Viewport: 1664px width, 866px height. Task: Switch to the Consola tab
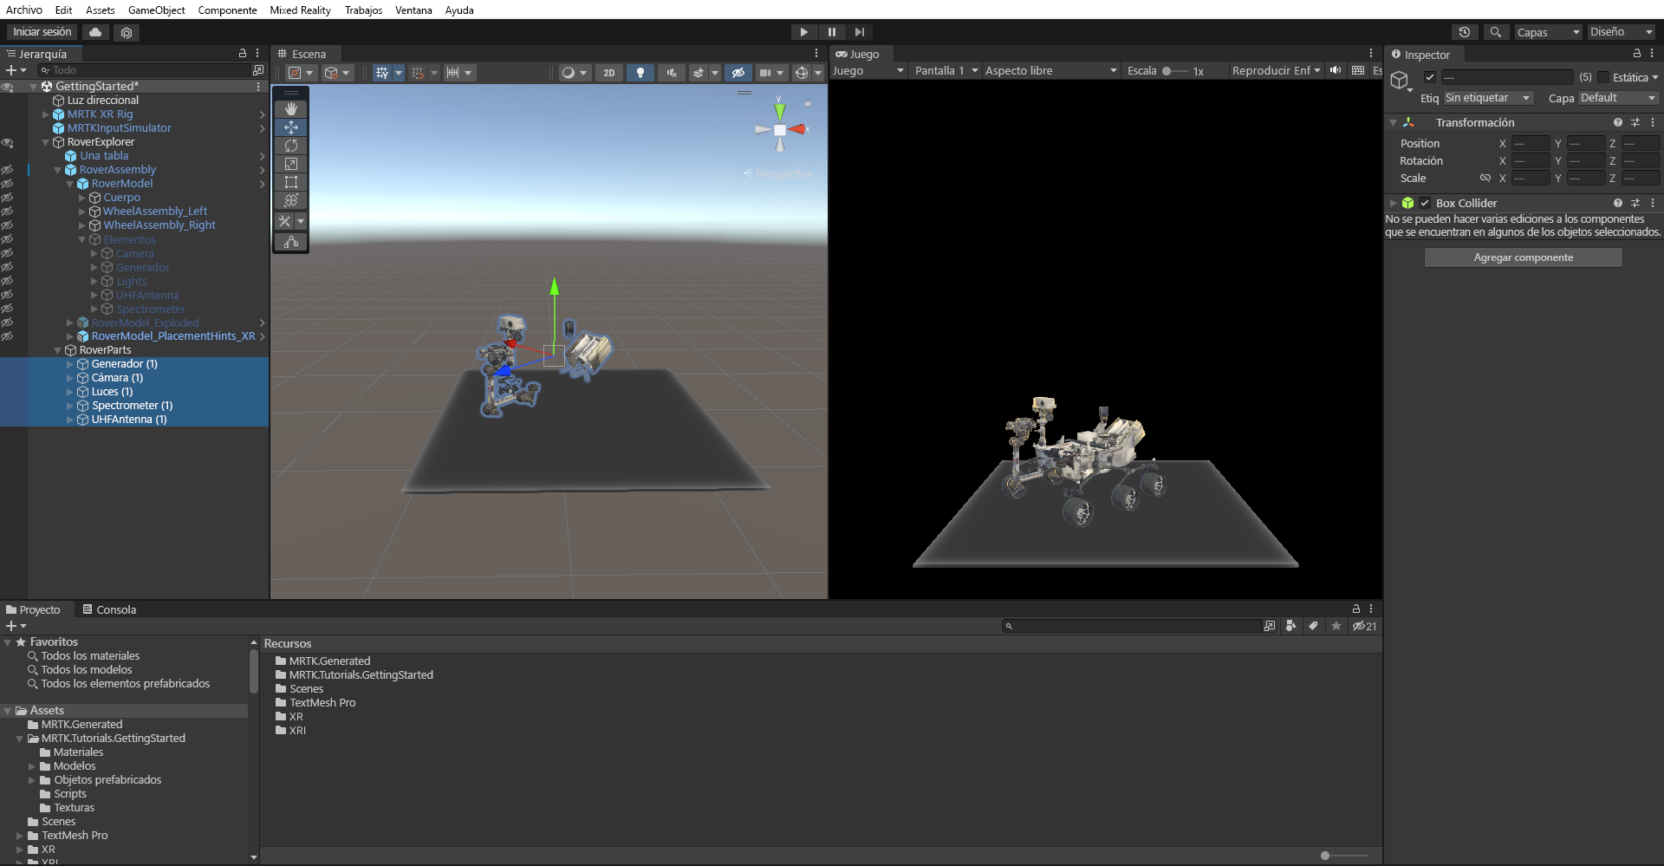coord(109,609)
